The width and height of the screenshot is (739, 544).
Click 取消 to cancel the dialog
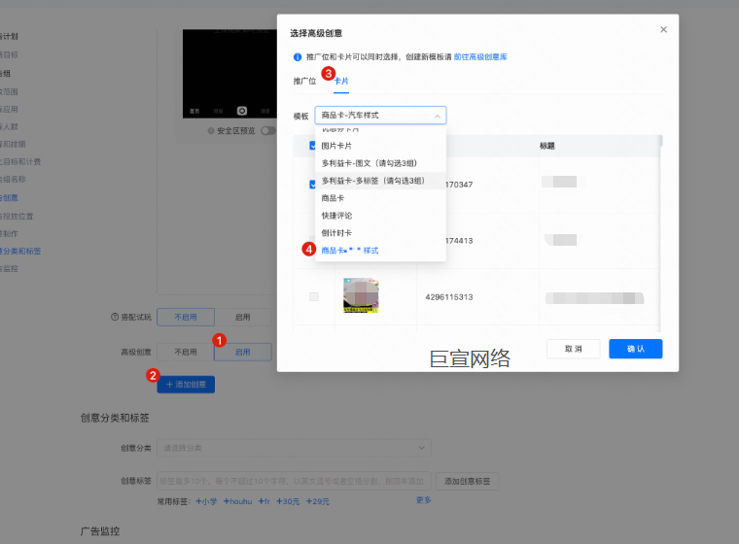pyautogui.click(x=573, y=349)
